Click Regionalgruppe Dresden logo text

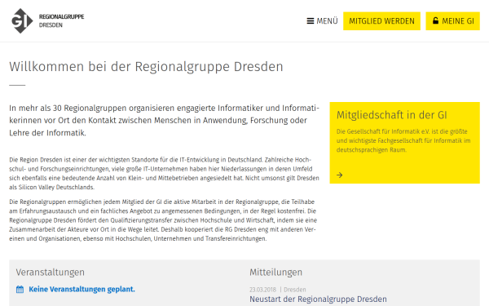click(x=61, y=20)
